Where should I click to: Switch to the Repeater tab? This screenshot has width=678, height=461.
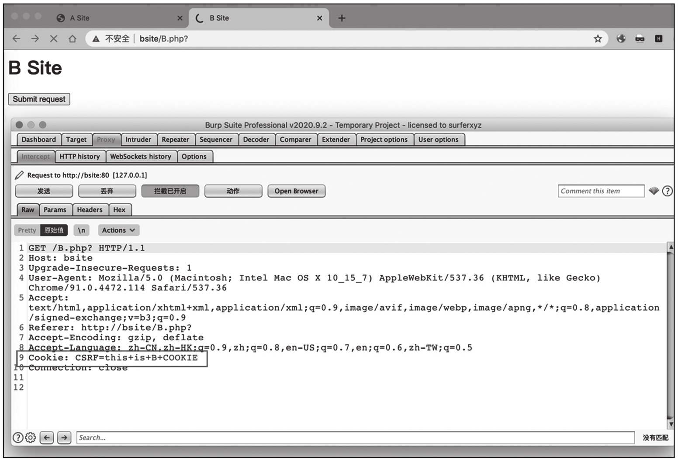pos(175,140)
